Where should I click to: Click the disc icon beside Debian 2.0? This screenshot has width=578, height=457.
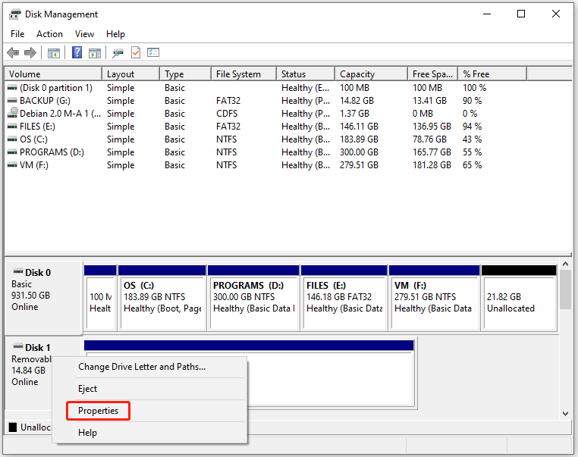(13, 112)
